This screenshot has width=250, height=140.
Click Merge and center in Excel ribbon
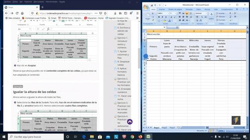pos(191,17)
